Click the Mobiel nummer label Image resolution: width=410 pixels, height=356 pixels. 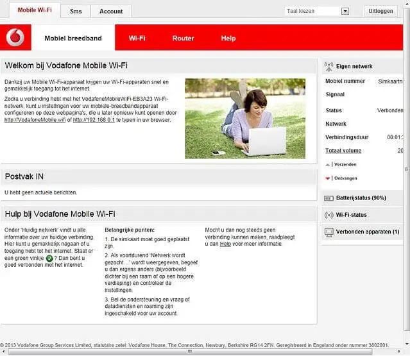(345, 81)
